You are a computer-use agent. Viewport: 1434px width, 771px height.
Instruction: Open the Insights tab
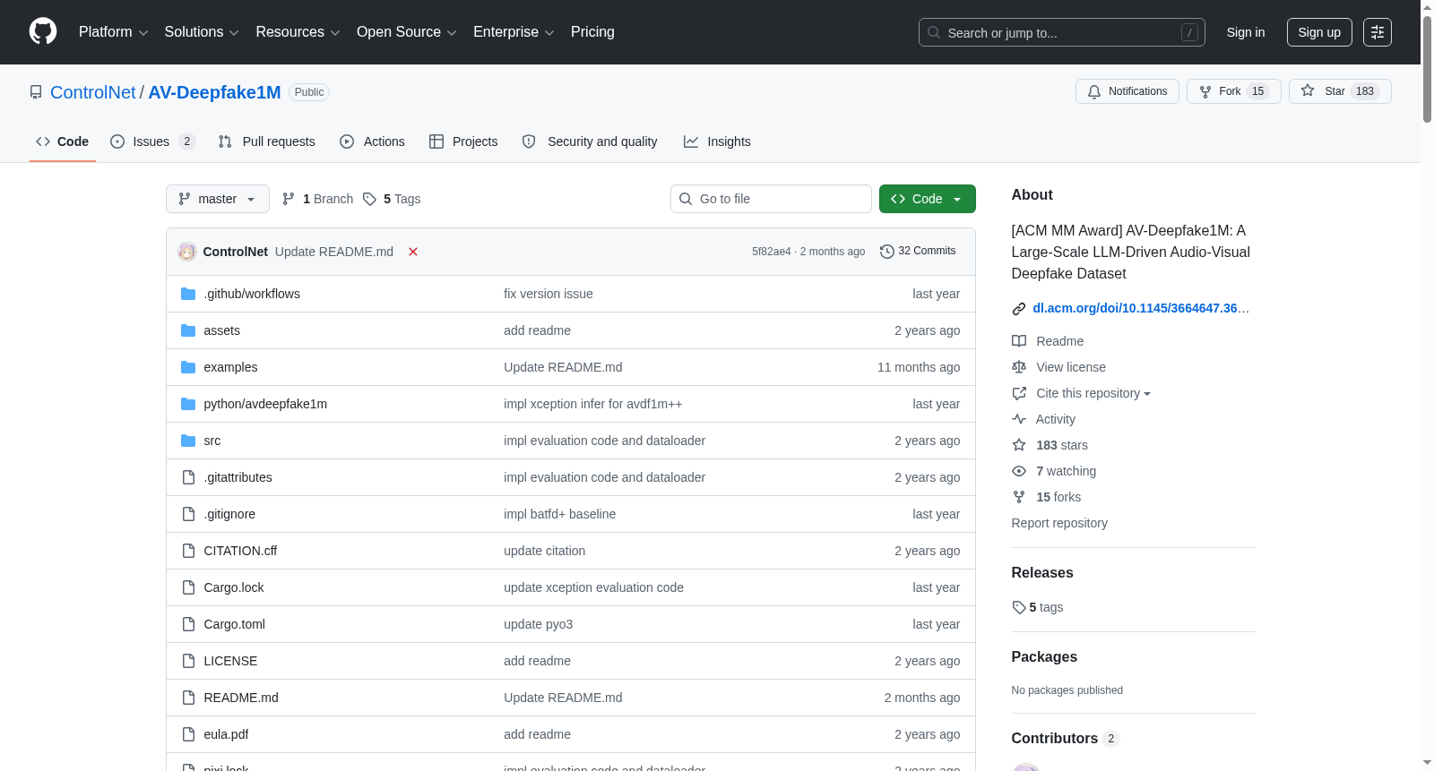(x=717, y=141)
